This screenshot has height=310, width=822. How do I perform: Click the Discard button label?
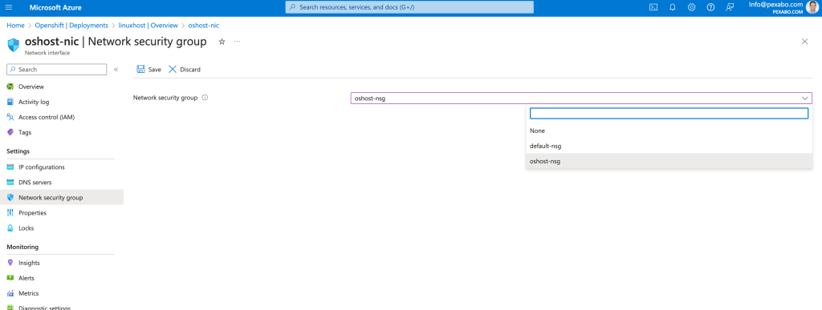coord(190,70)
